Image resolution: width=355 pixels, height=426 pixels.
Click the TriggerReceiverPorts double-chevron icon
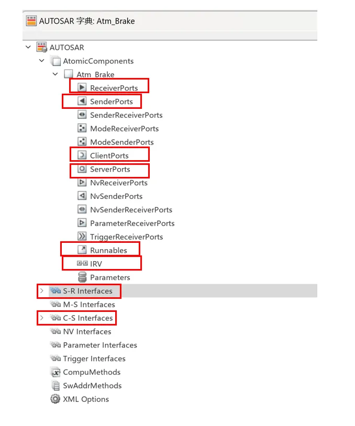coord(82,236)
